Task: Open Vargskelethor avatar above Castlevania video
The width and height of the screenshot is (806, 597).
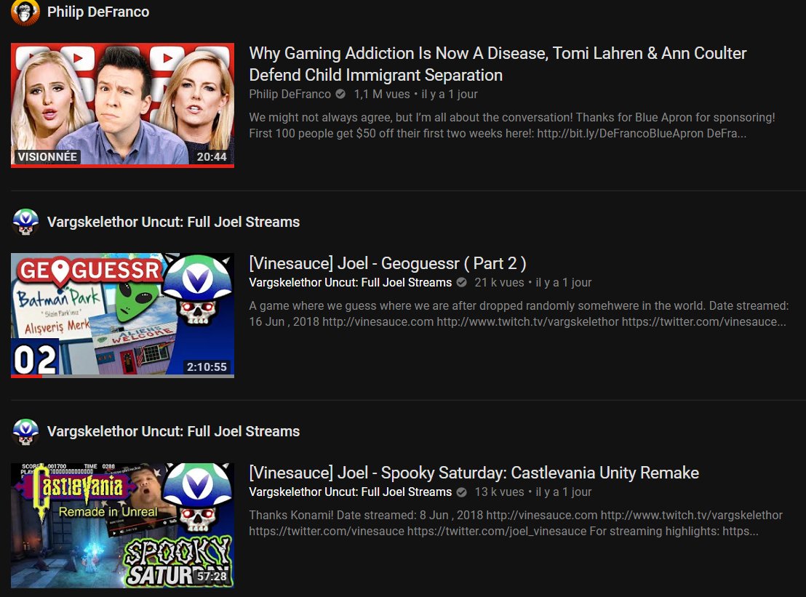Action: point(25,431)
